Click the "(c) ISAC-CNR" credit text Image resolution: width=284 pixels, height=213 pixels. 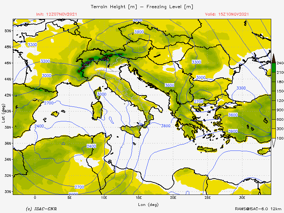[41, 209]
